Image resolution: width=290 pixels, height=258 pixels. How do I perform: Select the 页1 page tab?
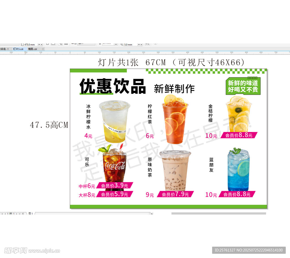coord(31,213)
